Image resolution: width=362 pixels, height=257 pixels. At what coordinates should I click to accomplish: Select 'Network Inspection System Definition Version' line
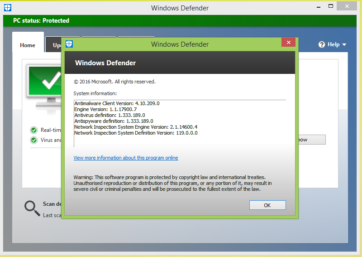tap(136, 133)
